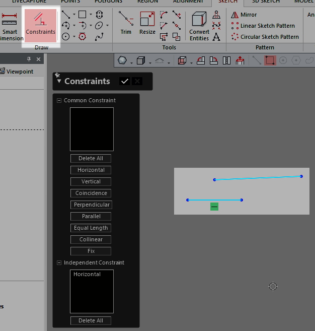315x331 pixels.
Task: Select the Split entity tool icon
Action: [x=176, y=26]
